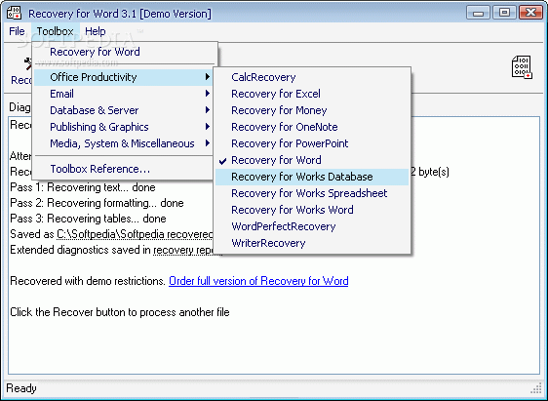The image size is (548, 401).
Task: Click the resize grip in status bar corner
Action: coord(536,388)
